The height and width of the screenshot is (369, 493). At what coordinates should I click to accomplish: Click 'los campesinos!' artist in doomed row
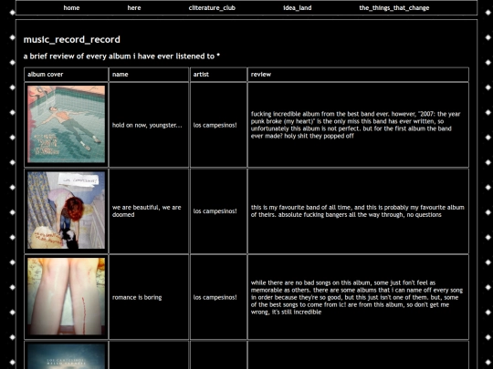click(215, 210)
